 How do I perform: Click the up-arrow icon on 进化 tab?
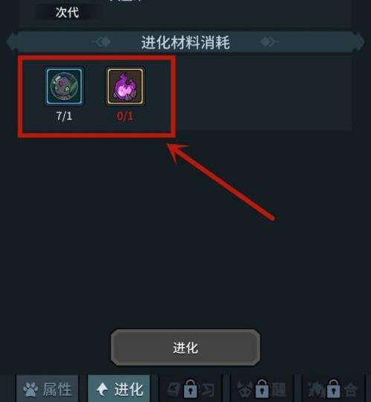pos(102,389)
